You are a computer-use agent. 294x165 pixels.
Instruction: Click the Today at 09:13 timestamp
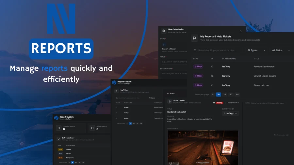(x=234, y=103)
